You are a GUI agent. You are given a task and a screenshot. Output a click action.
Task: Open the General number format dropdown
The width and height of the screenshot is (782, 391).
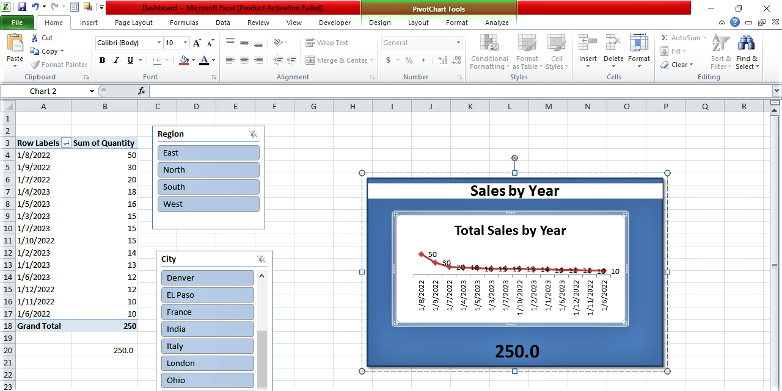point(459,43)
